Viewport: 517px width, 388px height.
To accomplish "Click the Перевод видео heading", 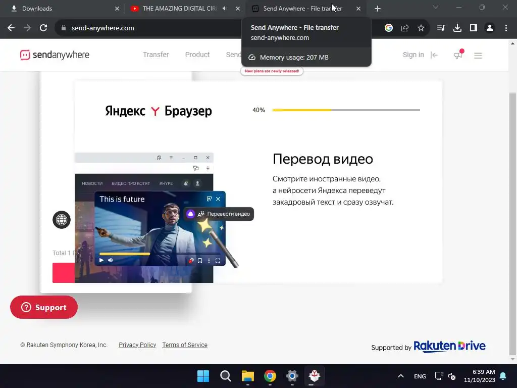I will pos(323,159).
